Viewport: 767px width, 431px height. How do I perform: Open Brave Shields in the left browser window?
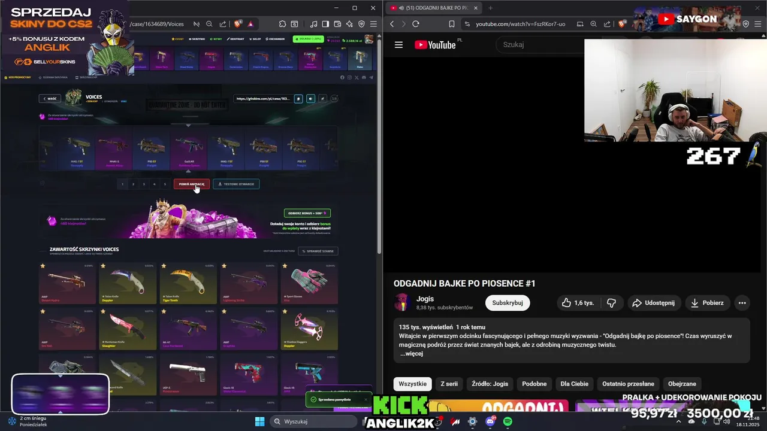[x=238, y=24]
